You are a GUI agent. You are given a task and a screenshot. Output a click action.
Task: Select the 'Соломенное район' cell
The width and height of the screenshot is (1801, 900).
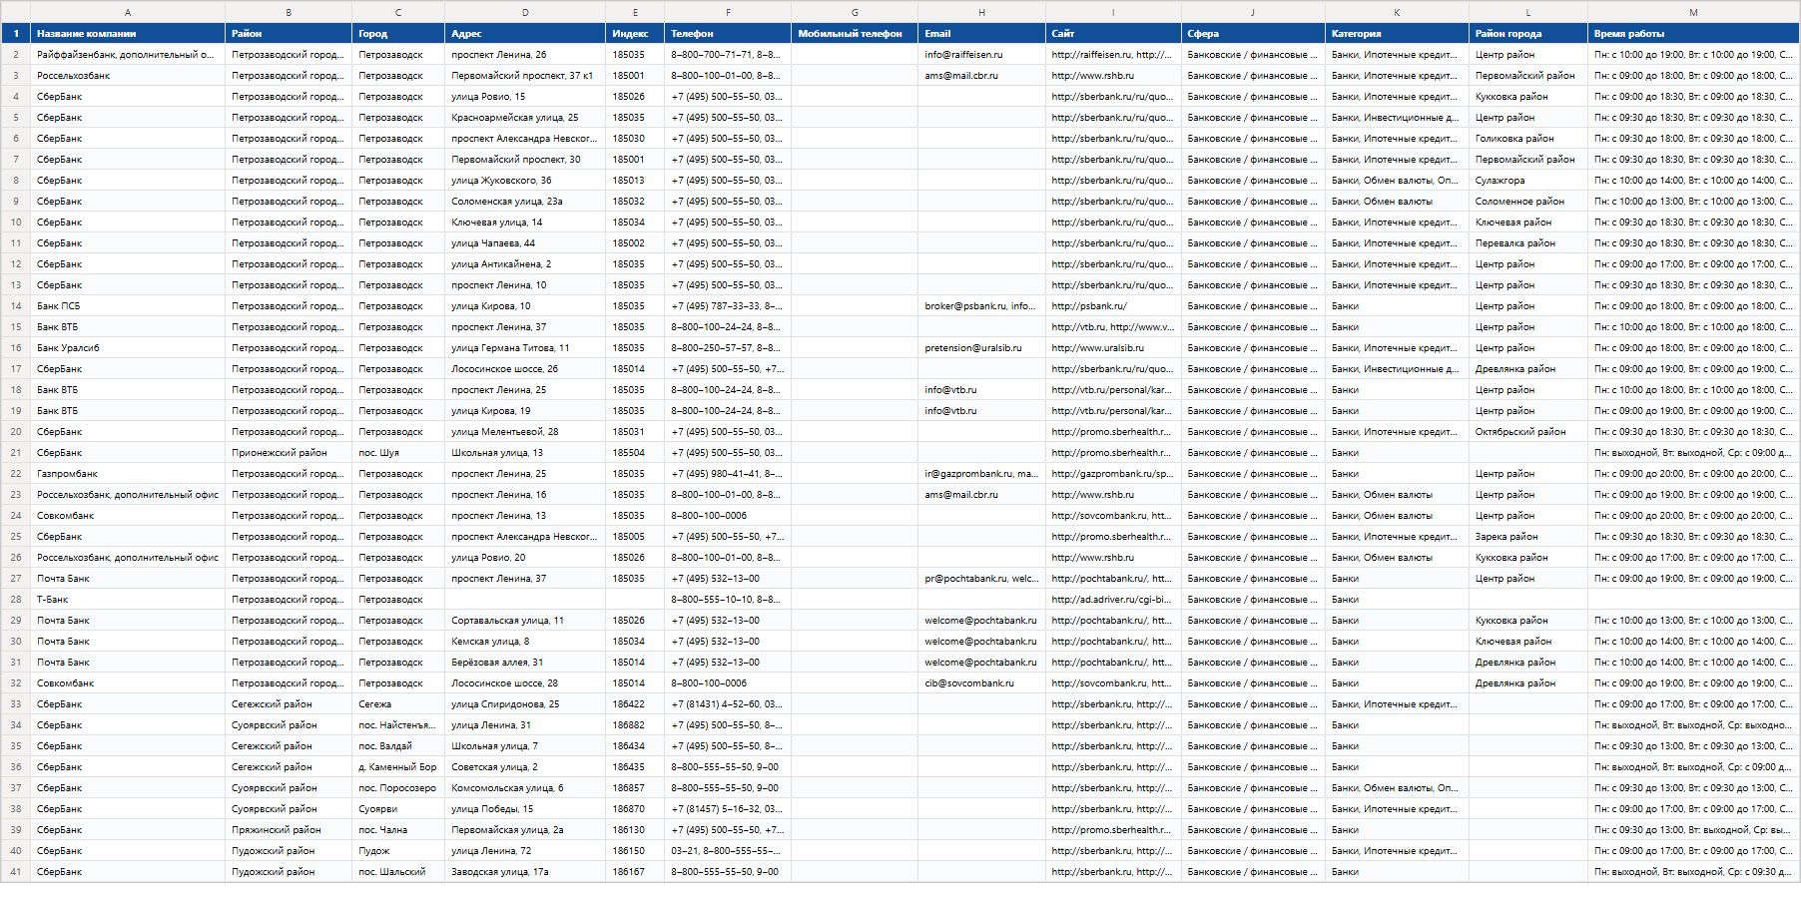[x=1528, y=202]
